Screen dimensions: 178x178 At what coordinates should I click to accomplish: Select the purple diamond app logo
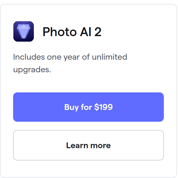click(24, 31)
